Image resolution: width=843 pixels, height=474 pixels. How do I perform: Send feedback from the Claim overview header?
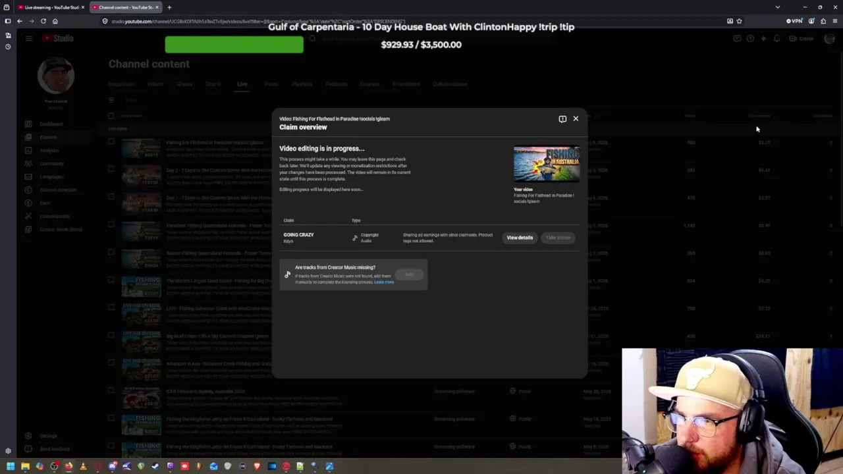[562, 119]
